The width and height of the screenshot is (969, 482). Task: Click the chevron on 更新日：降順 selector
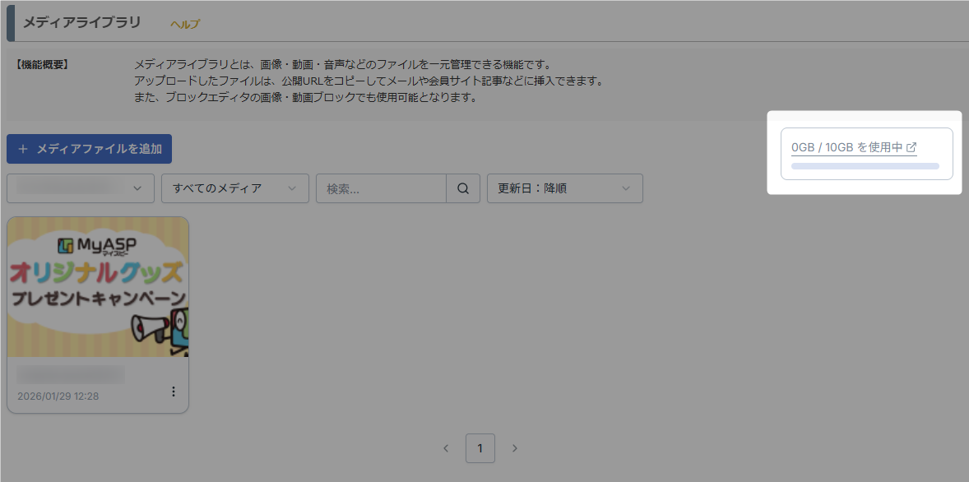coord(628,188)
